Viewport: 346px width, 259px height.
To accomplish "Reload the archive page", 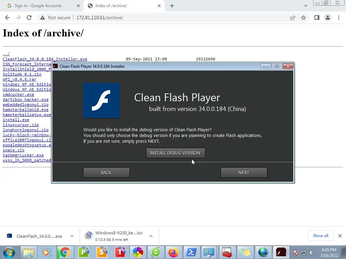I will [29, 18].
